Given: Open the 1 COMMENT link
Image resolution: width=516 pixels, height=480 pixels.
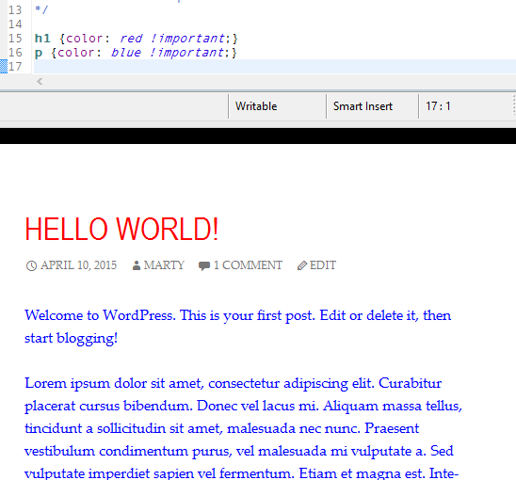Looking at the screenshot, I should pos(248,265).
